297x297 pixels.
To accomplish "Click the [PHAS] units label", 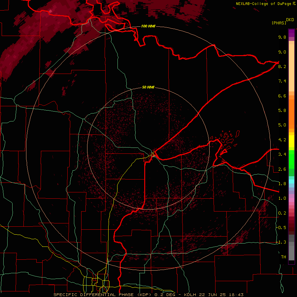I will pyautogui.click(x=279, y=23).
